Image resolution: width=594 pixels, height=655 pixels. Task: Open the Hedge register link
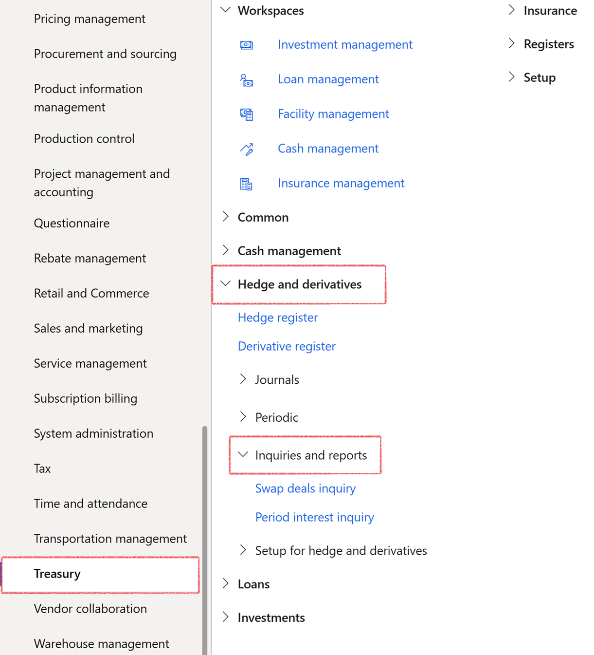(278, 318)
